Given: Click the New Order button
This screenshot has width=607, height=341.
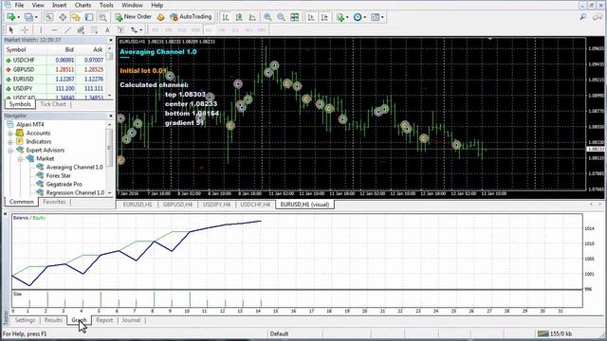Looking at the screenshot, I should coord(133,17).
